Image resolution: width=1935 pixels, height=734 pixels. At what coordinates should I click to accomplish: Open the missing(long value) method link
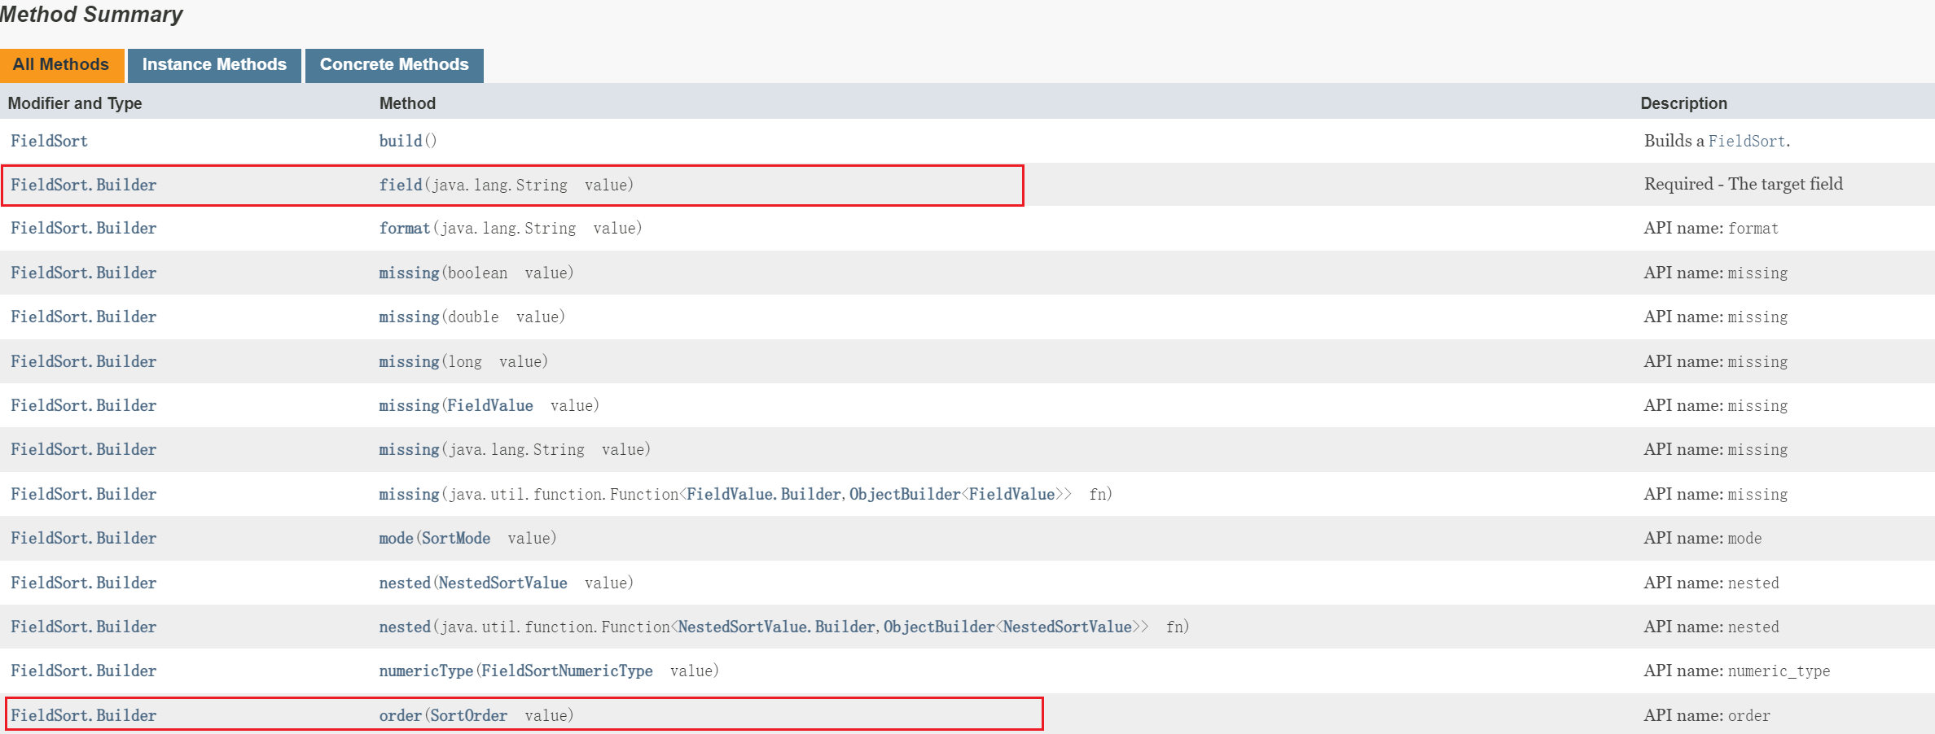point(409,362)
